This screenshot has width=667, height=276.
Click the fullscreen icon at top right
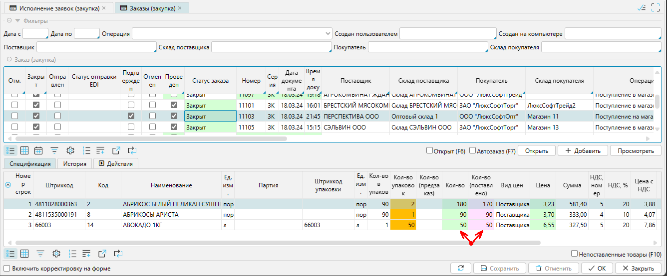tap(656, 7)
